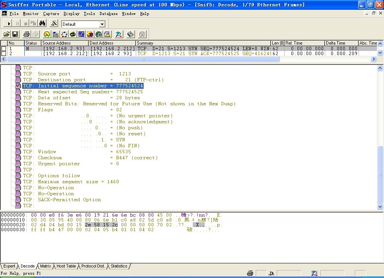
Task: Open the Tools menu
Action: click(89, 13)
